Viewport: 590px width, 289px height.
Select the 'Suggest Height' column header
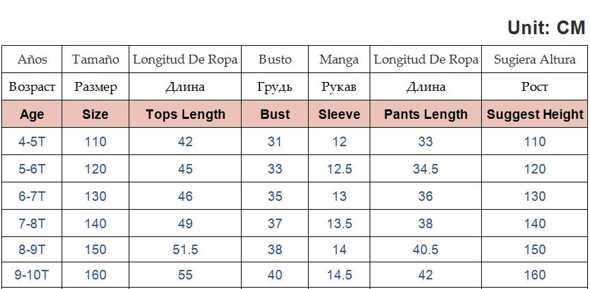pos(535,114)
